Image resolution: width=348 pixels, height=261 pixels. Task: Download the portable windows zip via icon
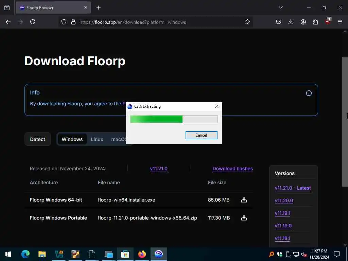coord(244,218)
